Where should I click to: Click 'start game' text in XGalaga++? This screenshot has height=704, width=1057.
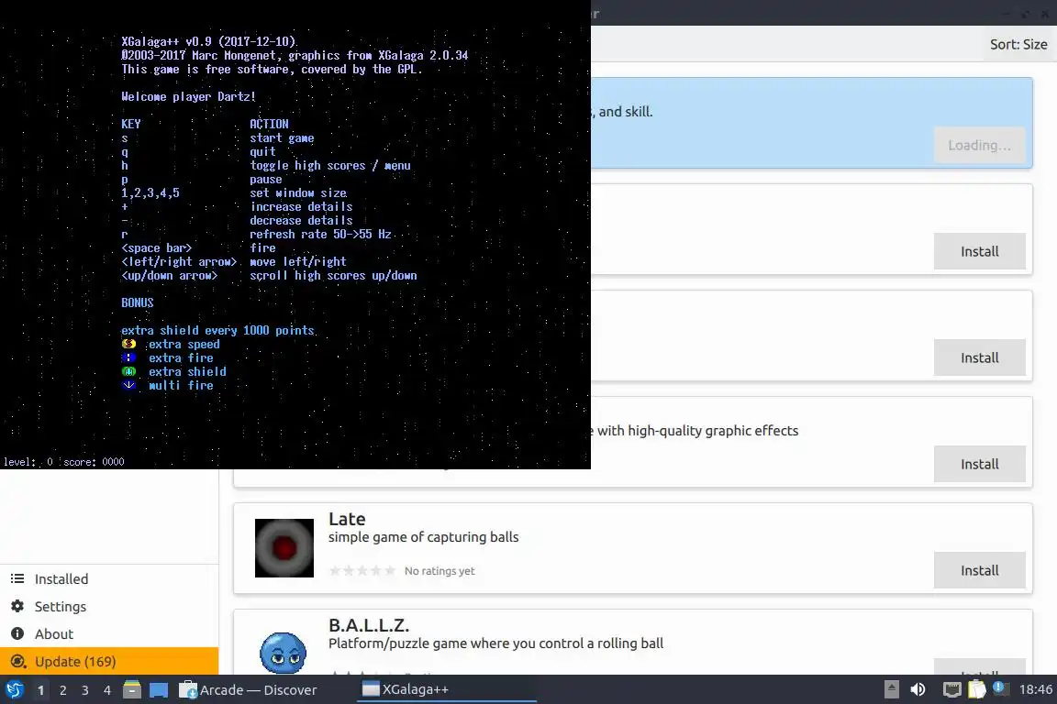[x=282, y=138]
